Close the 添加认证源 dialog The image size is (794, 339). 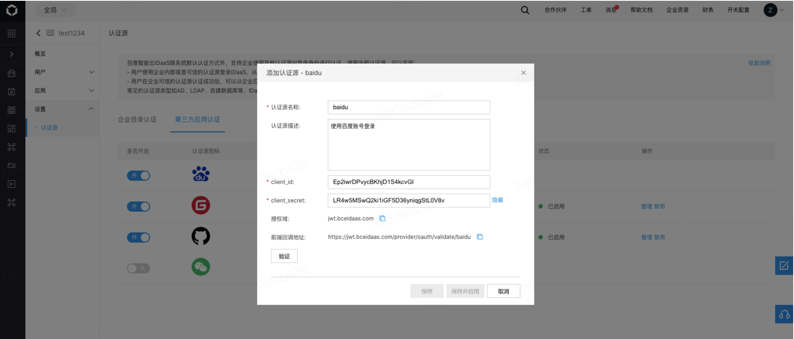point(524,73)
